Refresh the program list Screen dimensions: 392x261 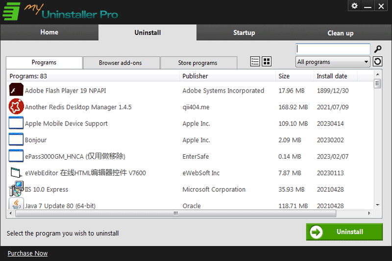377,61
